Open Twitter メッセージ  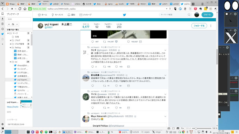[86, 15]
